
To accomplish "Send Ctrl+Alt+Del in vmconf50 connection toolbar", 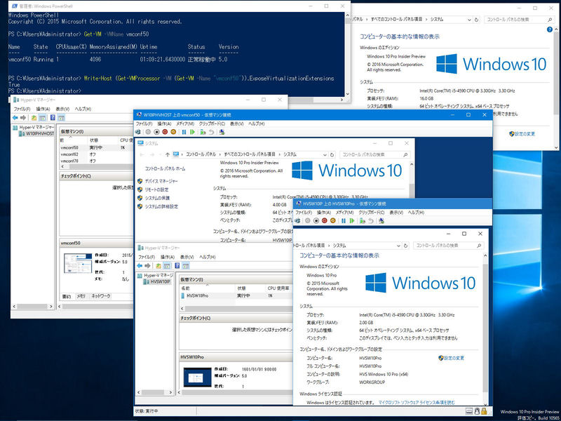I will point(138,132).
